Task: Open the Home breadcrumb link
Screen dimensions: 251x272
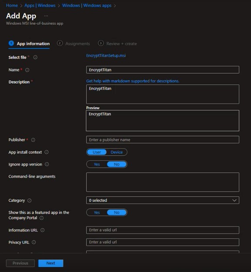Action: click(x=12, y=6)
